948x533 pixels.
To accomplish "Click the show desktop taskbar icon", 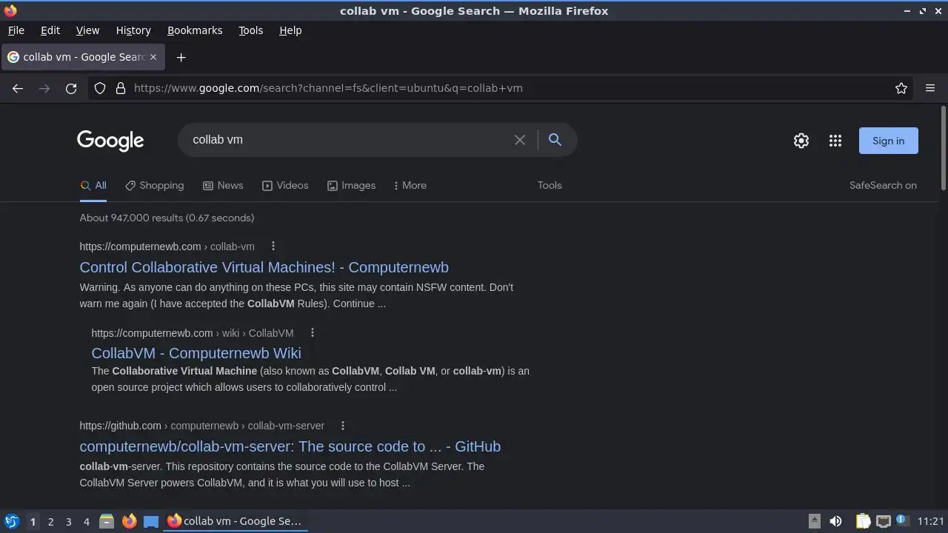I will 151,521.
